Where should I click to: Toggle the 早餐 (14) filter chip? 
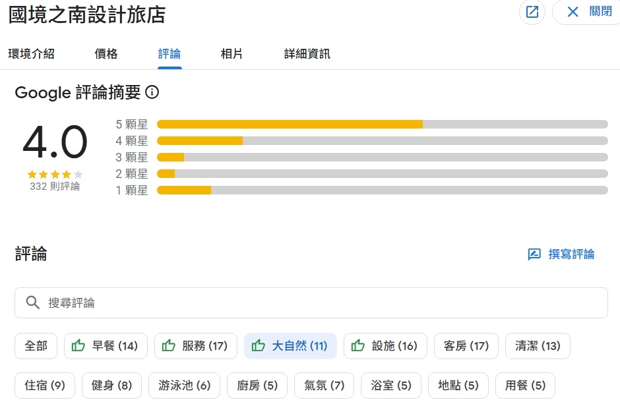(x=106, y=345)
